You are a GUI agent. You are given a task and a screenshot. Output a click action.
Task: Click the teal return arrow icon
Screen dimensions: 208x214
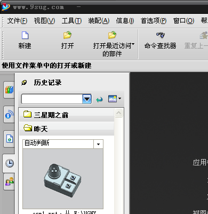pos(99,99)
